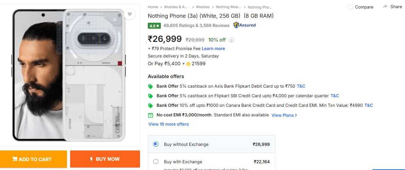Viewport: 405px width, 170px height.
Task: Open the Home breadcrumb
Action: tap(153, 7)
